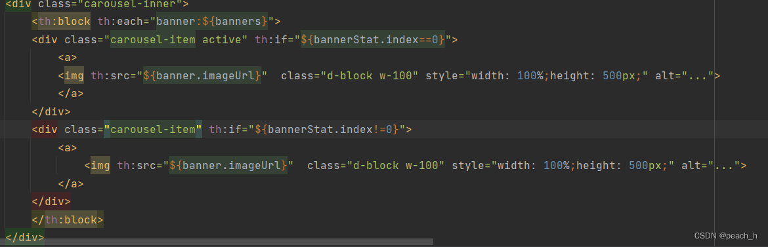This screenshot has height=247, width=768.
Task: Click the closing </th:block> tag
Action: 68,219
